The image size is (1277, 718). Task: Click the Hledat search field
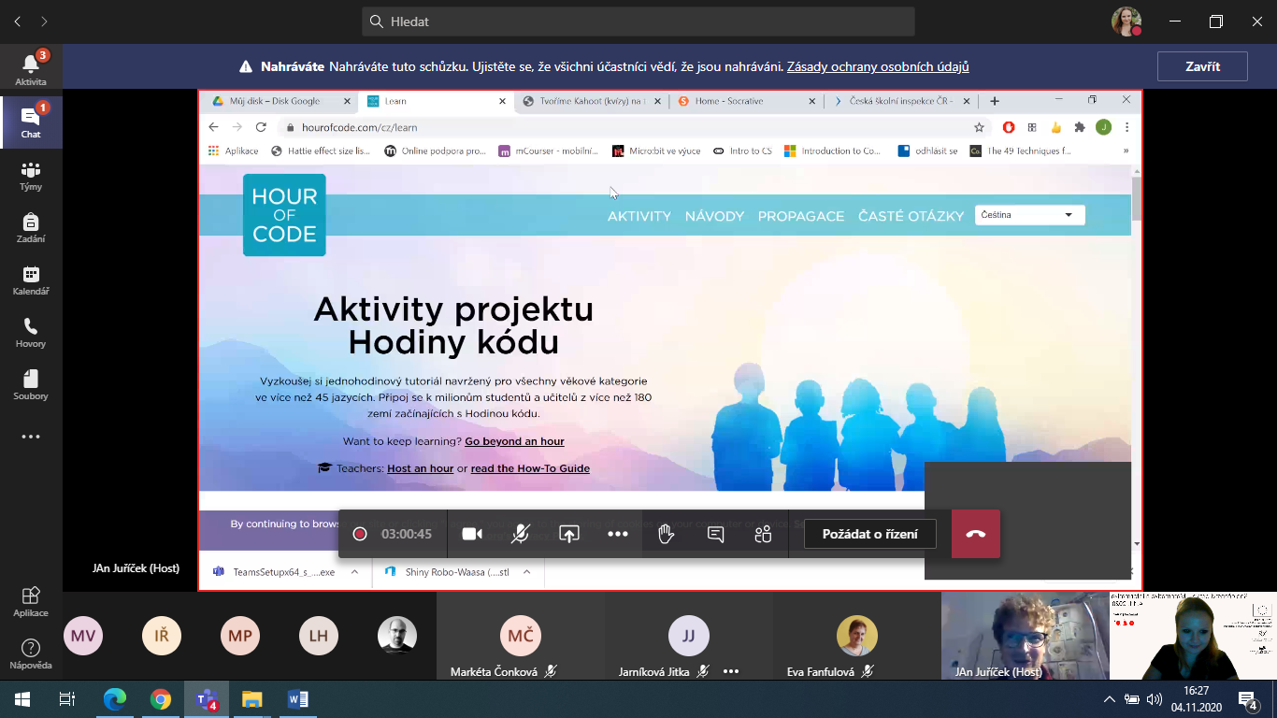(x=638, y=22)
